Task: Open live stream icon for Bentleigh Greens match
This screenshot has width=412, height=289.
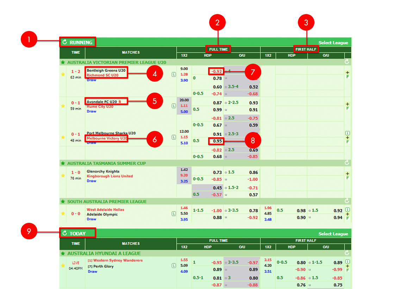Action: pos(174,75)
